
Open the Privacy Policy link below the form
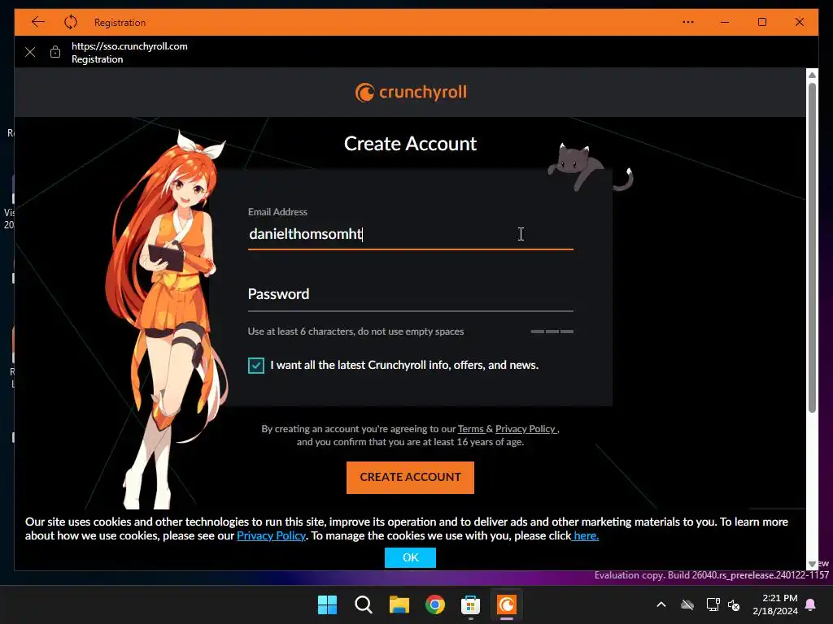tap(526, 429)
